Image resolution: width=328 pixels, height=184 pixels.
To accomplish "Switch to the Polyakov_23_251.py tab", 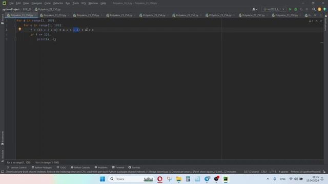I will (x=54, y=15).
